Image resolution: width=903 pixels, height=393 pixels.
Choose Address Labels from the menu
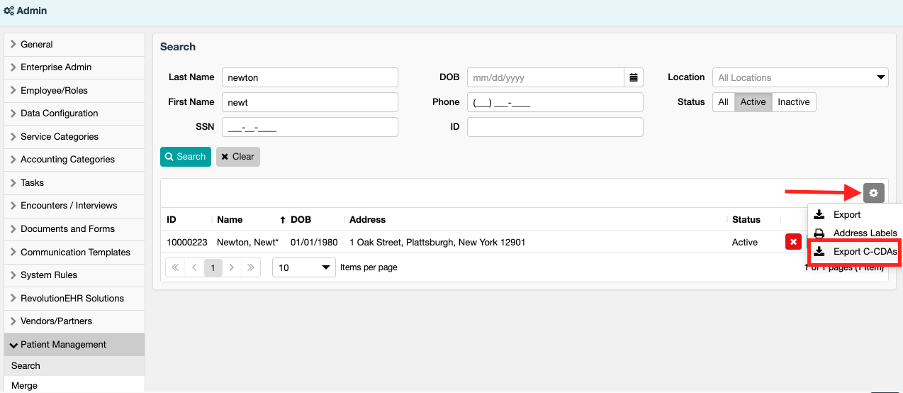(x=864, y=233)
